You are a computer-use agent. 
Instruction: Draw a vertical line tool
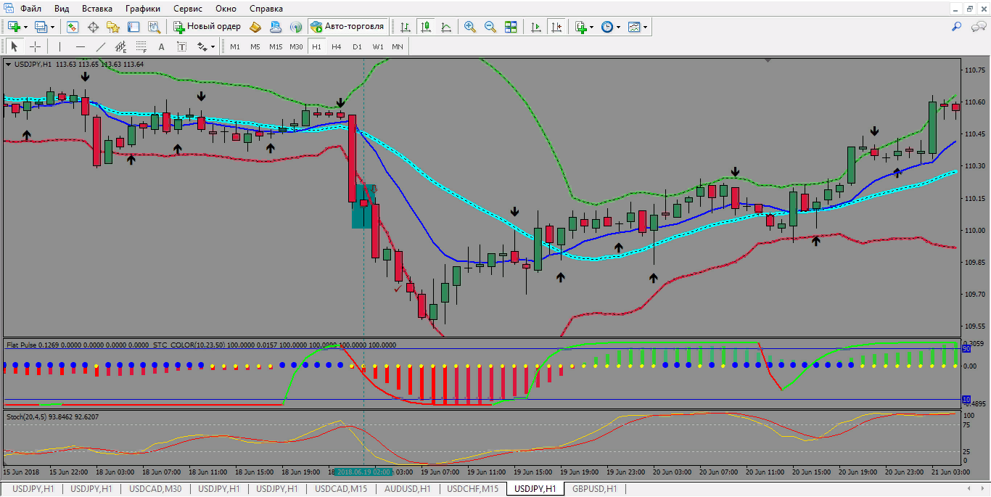pyautogui.click(x=60, y=46)
